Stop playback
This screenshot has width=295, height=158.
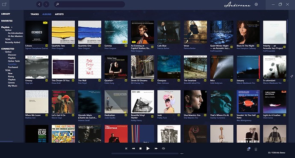pyautogui.click(x=140, y=149)
